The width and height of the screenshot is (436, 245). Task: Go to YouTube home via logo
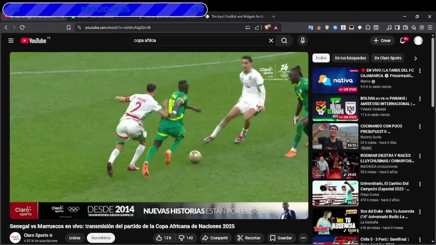[x=33, y=40]
